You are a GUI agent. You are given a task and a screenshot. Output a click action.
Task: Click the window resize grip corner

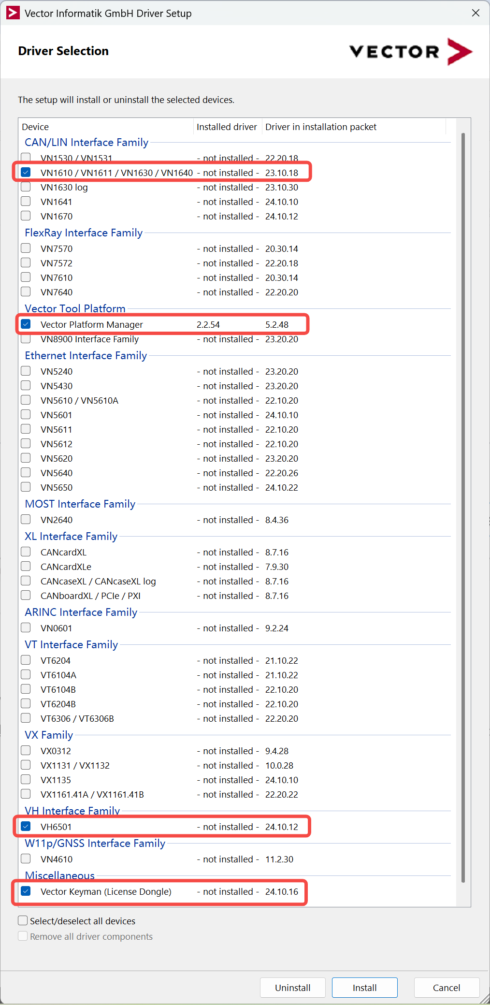pos(485,999)
